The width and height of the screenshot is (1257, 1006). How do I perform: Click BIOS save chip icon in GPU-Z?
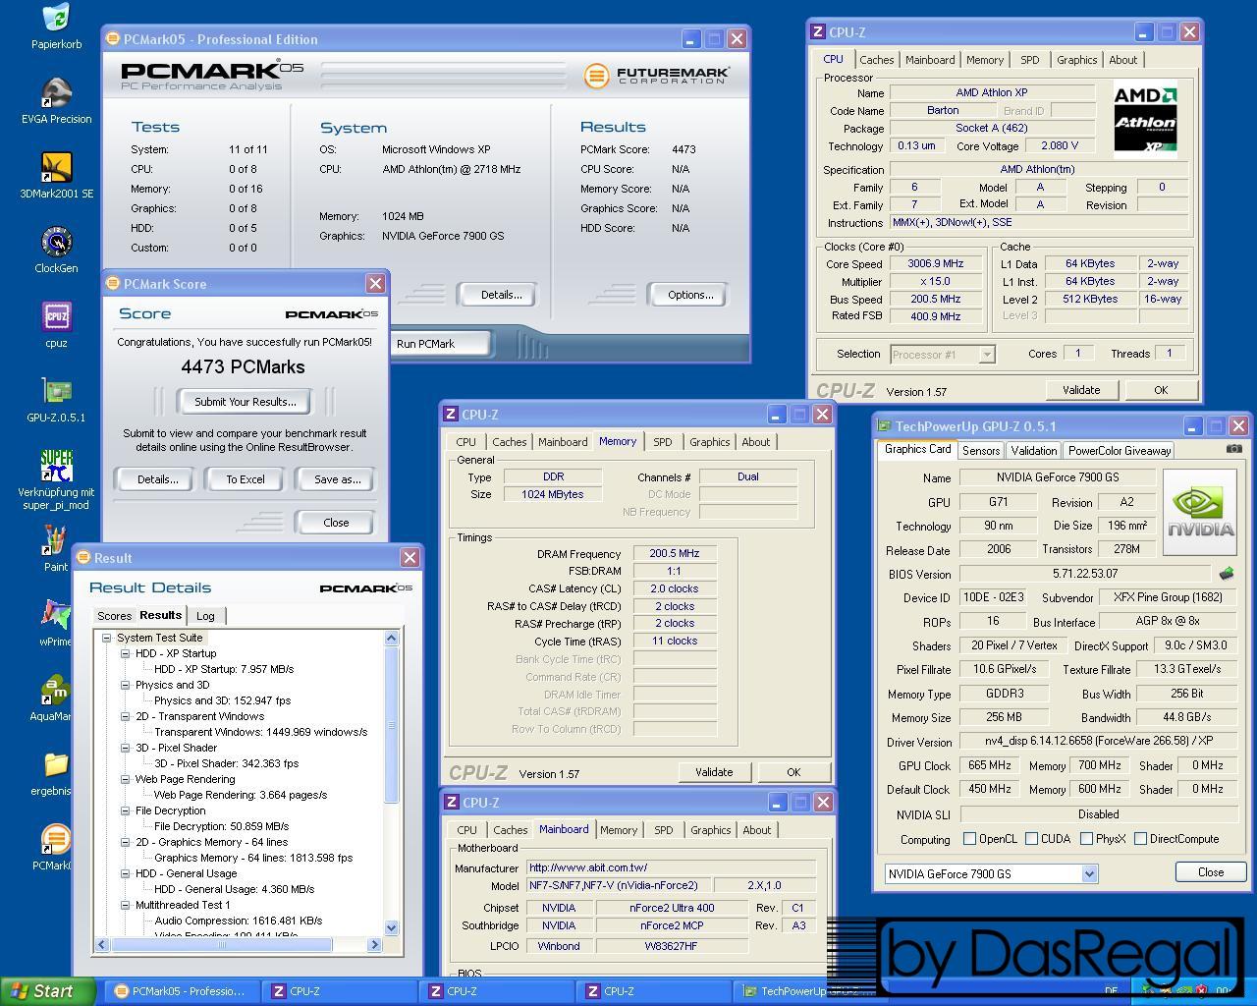coord(1227,573)
